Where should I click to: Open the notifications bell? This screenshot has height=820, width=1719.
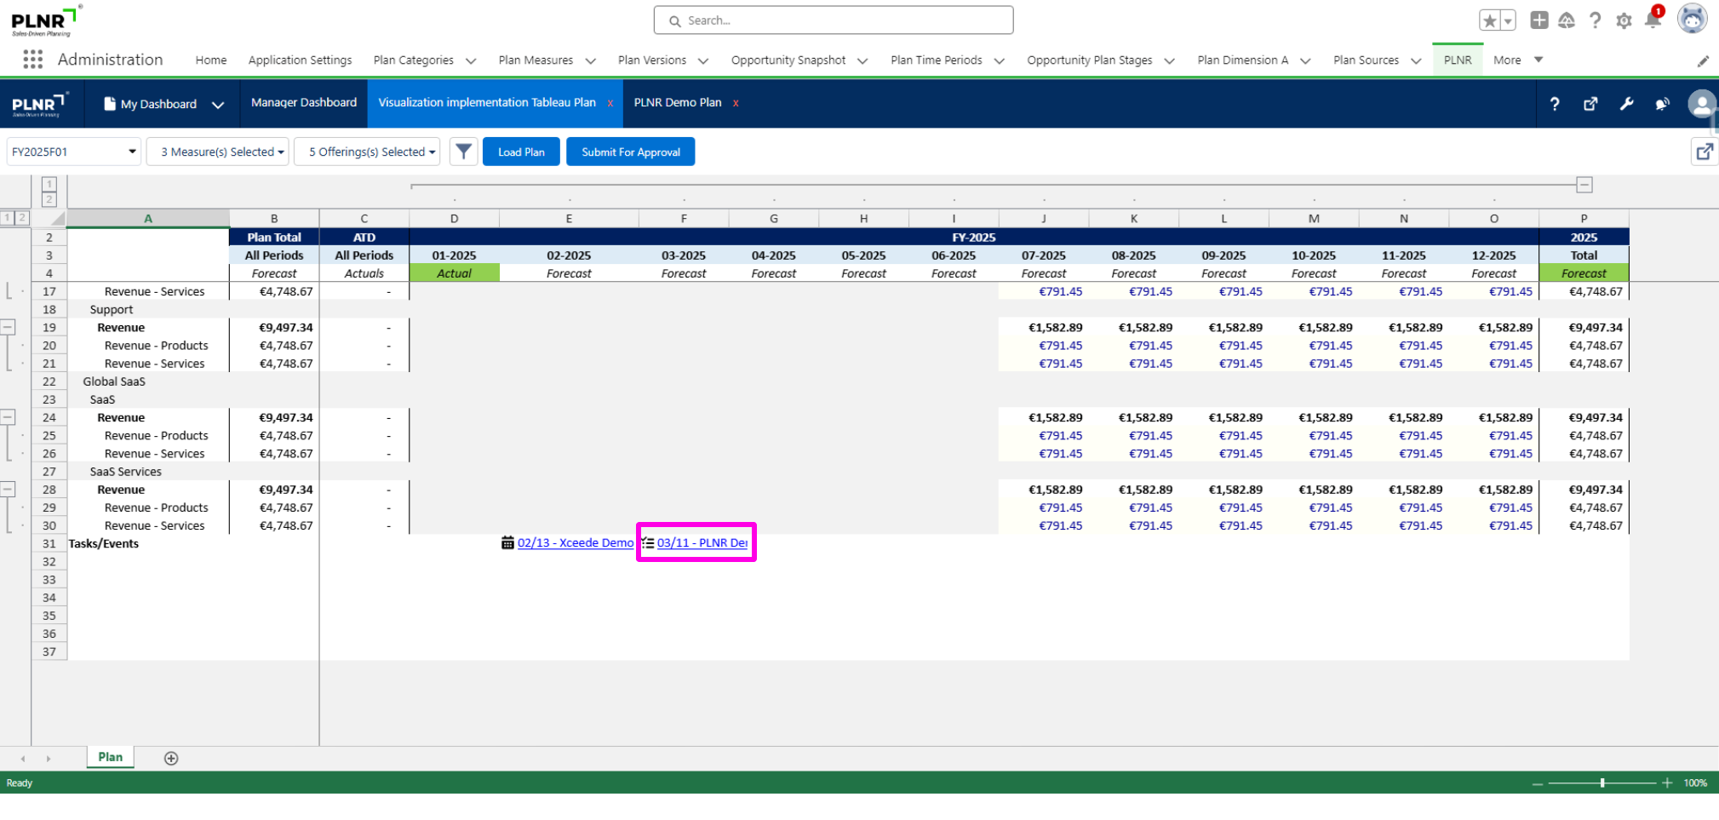pos(1653,20)
